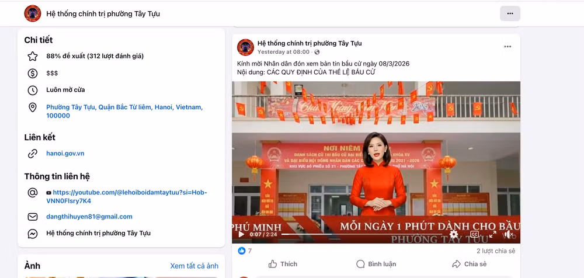Click the @ contact icon
The height and width of the screenshot is (278, 584).
click(33, 193)
